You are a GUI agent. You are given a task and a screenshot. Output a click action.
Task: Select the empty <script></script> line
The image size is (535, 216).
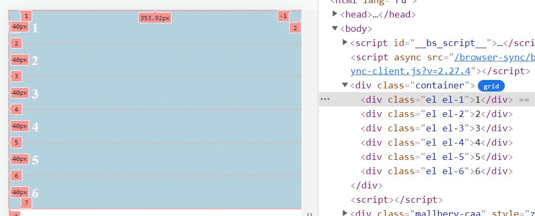(396, 200)
